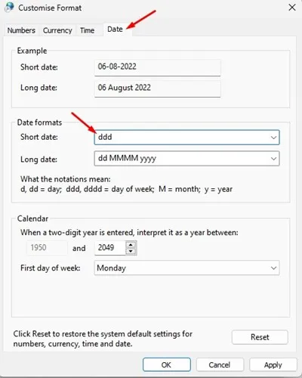Viewport: 302px width, 378px height.
Task: Click the Long date format text 'dd MMMM yyyy'
Action: tap(127, 158)
